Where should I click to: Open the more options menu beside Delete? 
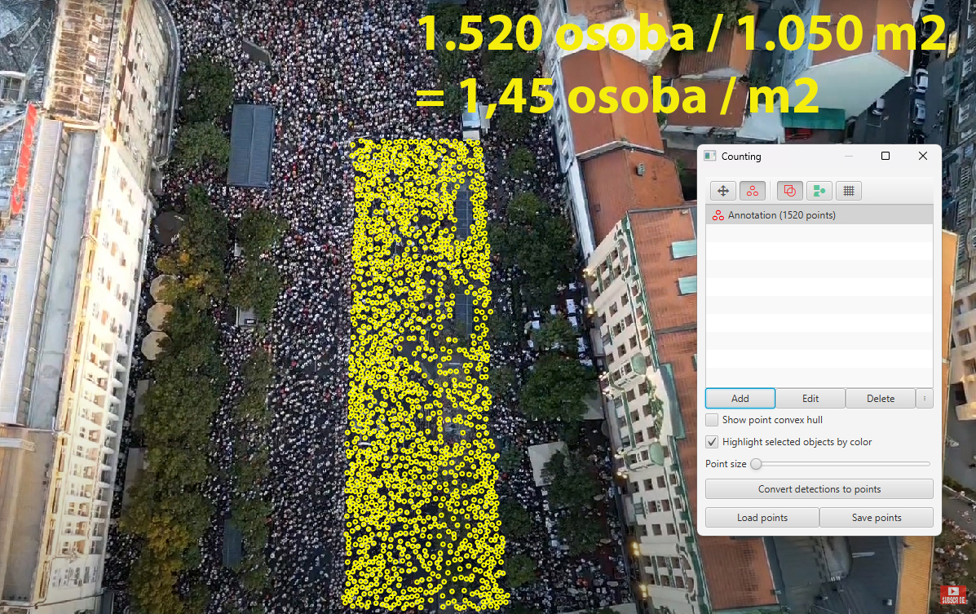[924, 399]
